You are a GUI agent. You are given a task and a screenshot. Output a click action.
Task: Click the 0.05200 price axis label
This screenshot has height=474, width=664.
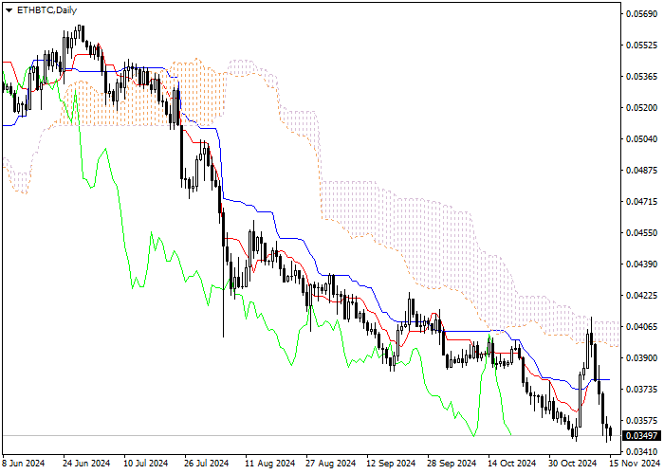point(641,108)
